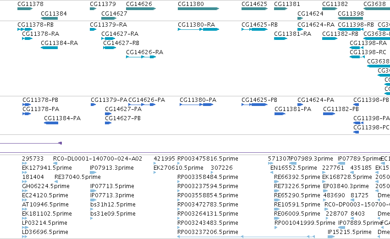Select protein CG11381-PA
This screenshot has width=390, height=239.
[293, 109]
